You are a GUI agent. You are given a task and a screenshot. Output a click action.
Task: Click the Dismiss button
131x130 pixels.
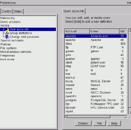point(83,123)
